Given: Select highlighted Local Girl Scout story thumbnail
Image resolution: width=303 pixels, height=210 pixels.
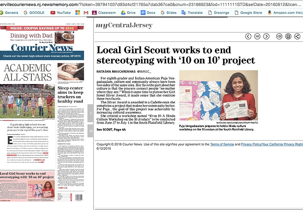Looking at the screenshot, I should tap(27, 187).
